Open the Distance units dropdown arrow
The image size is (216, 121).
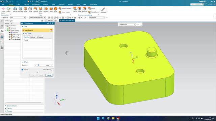point(52,66)
